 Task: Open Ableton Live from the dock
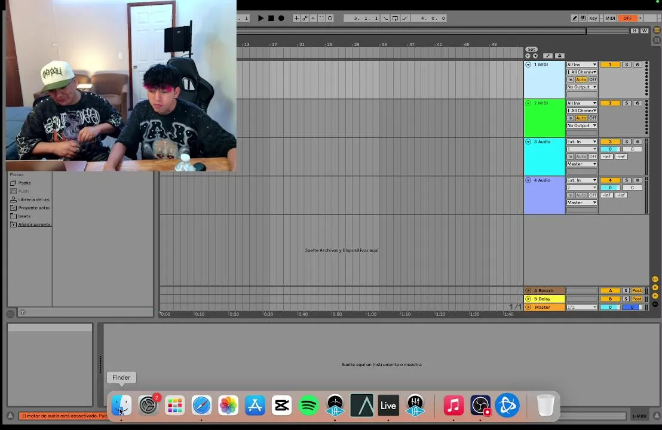click(x=388, y=406)
